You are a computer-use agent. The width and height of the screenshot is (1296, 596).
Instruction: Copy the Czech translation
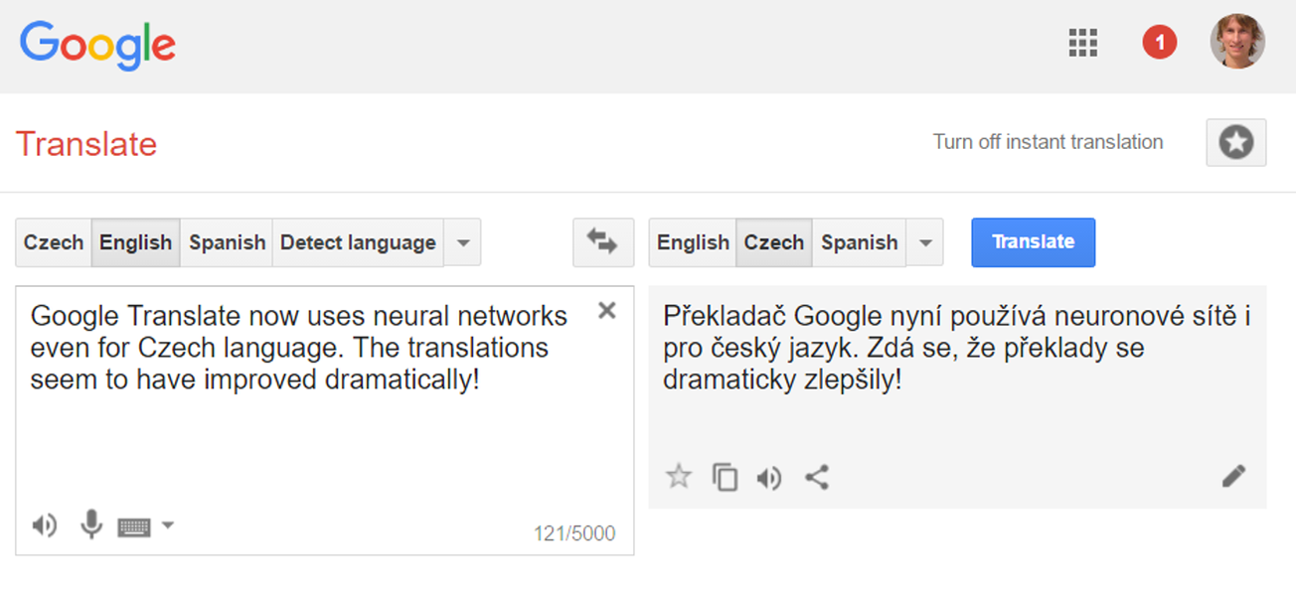tap(725, 478)
